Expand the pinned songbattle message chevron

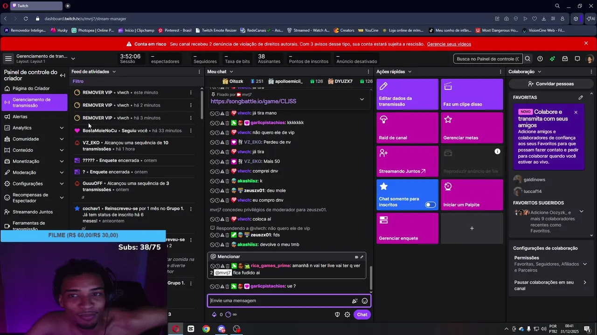[x=361, y=99]
